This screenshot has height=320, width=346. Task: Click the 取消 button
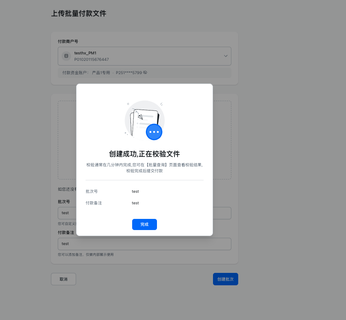(x=64, y=279)
